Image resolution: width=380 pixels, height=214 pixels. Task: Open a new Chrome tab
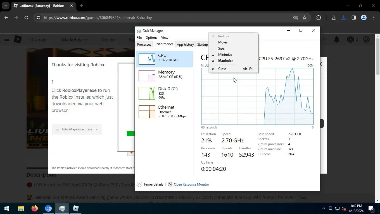point(81,6)
